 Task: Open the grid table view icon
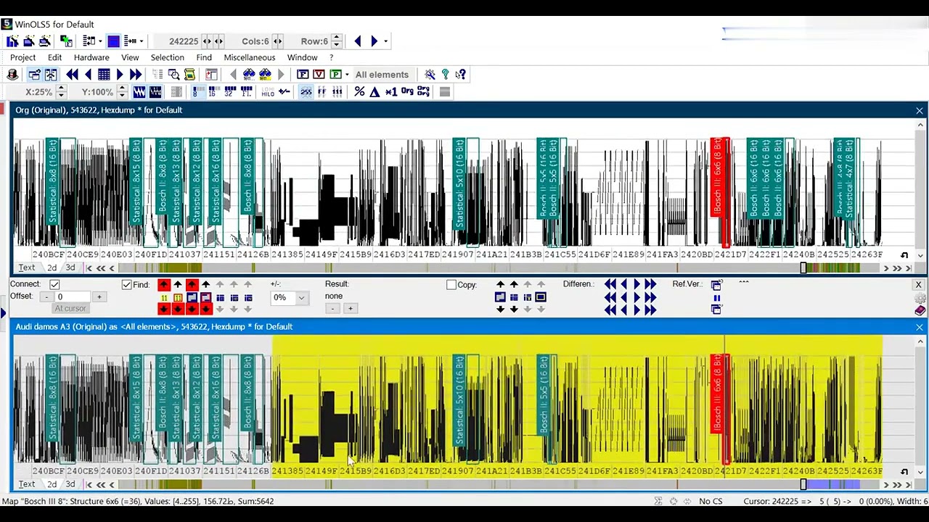(x=104, y=74)
